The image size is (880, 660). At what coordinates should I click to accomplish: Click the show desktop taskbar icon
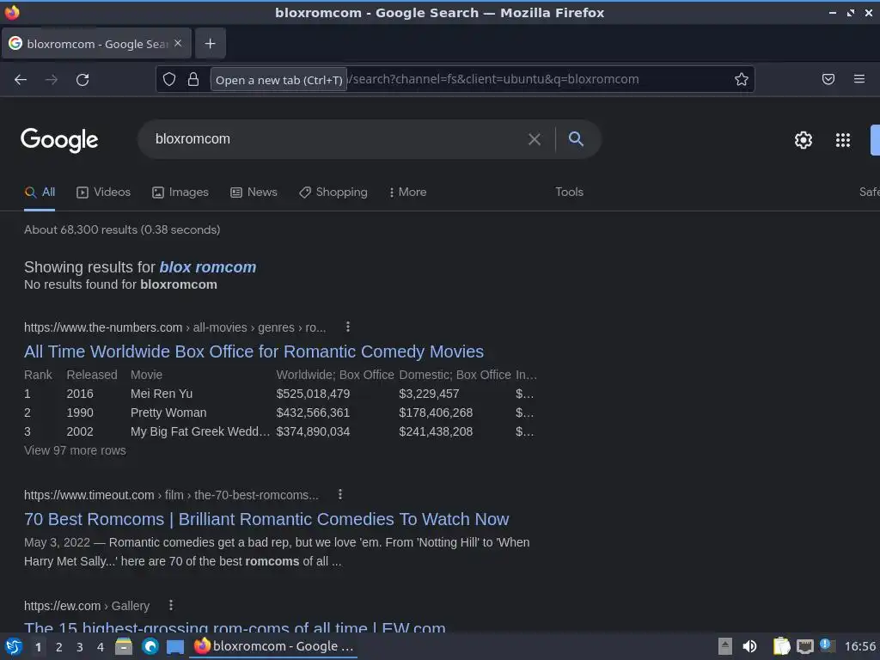click(175, 646)
